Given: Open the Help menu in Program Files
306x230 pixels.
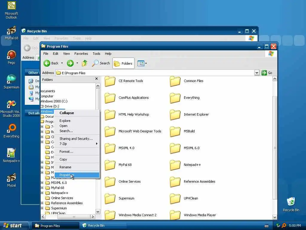Looking at the screenshot, I should coord(108,54).
